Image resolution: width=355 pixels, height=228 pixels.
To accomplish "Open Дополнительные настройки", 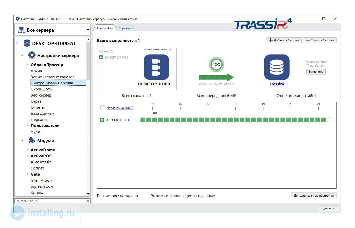I will tap(314, 196).
